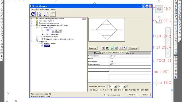The width and height of the screenshot is (182, 102).
Task: Select the Деталь tree item
Action: [x=47, y=46]
